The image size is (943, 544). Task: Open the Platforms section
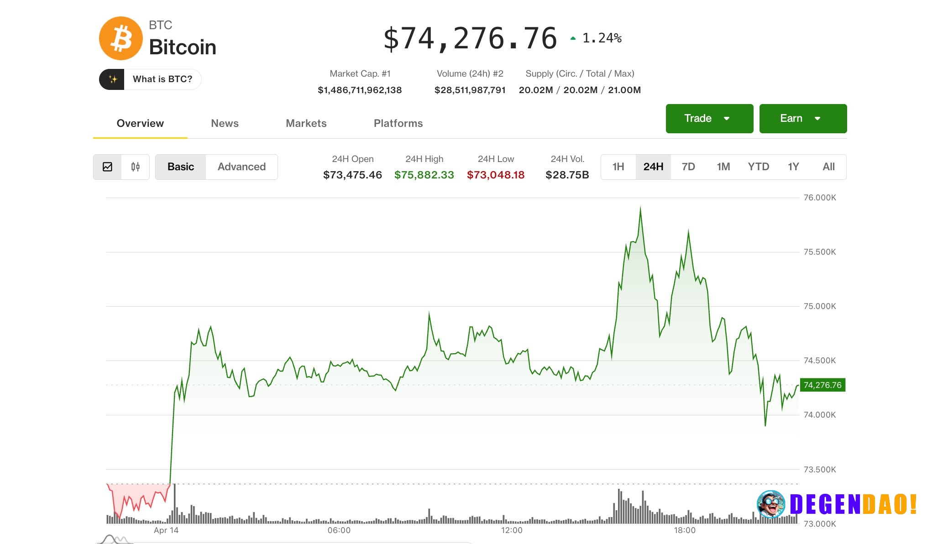click(398, 123)
